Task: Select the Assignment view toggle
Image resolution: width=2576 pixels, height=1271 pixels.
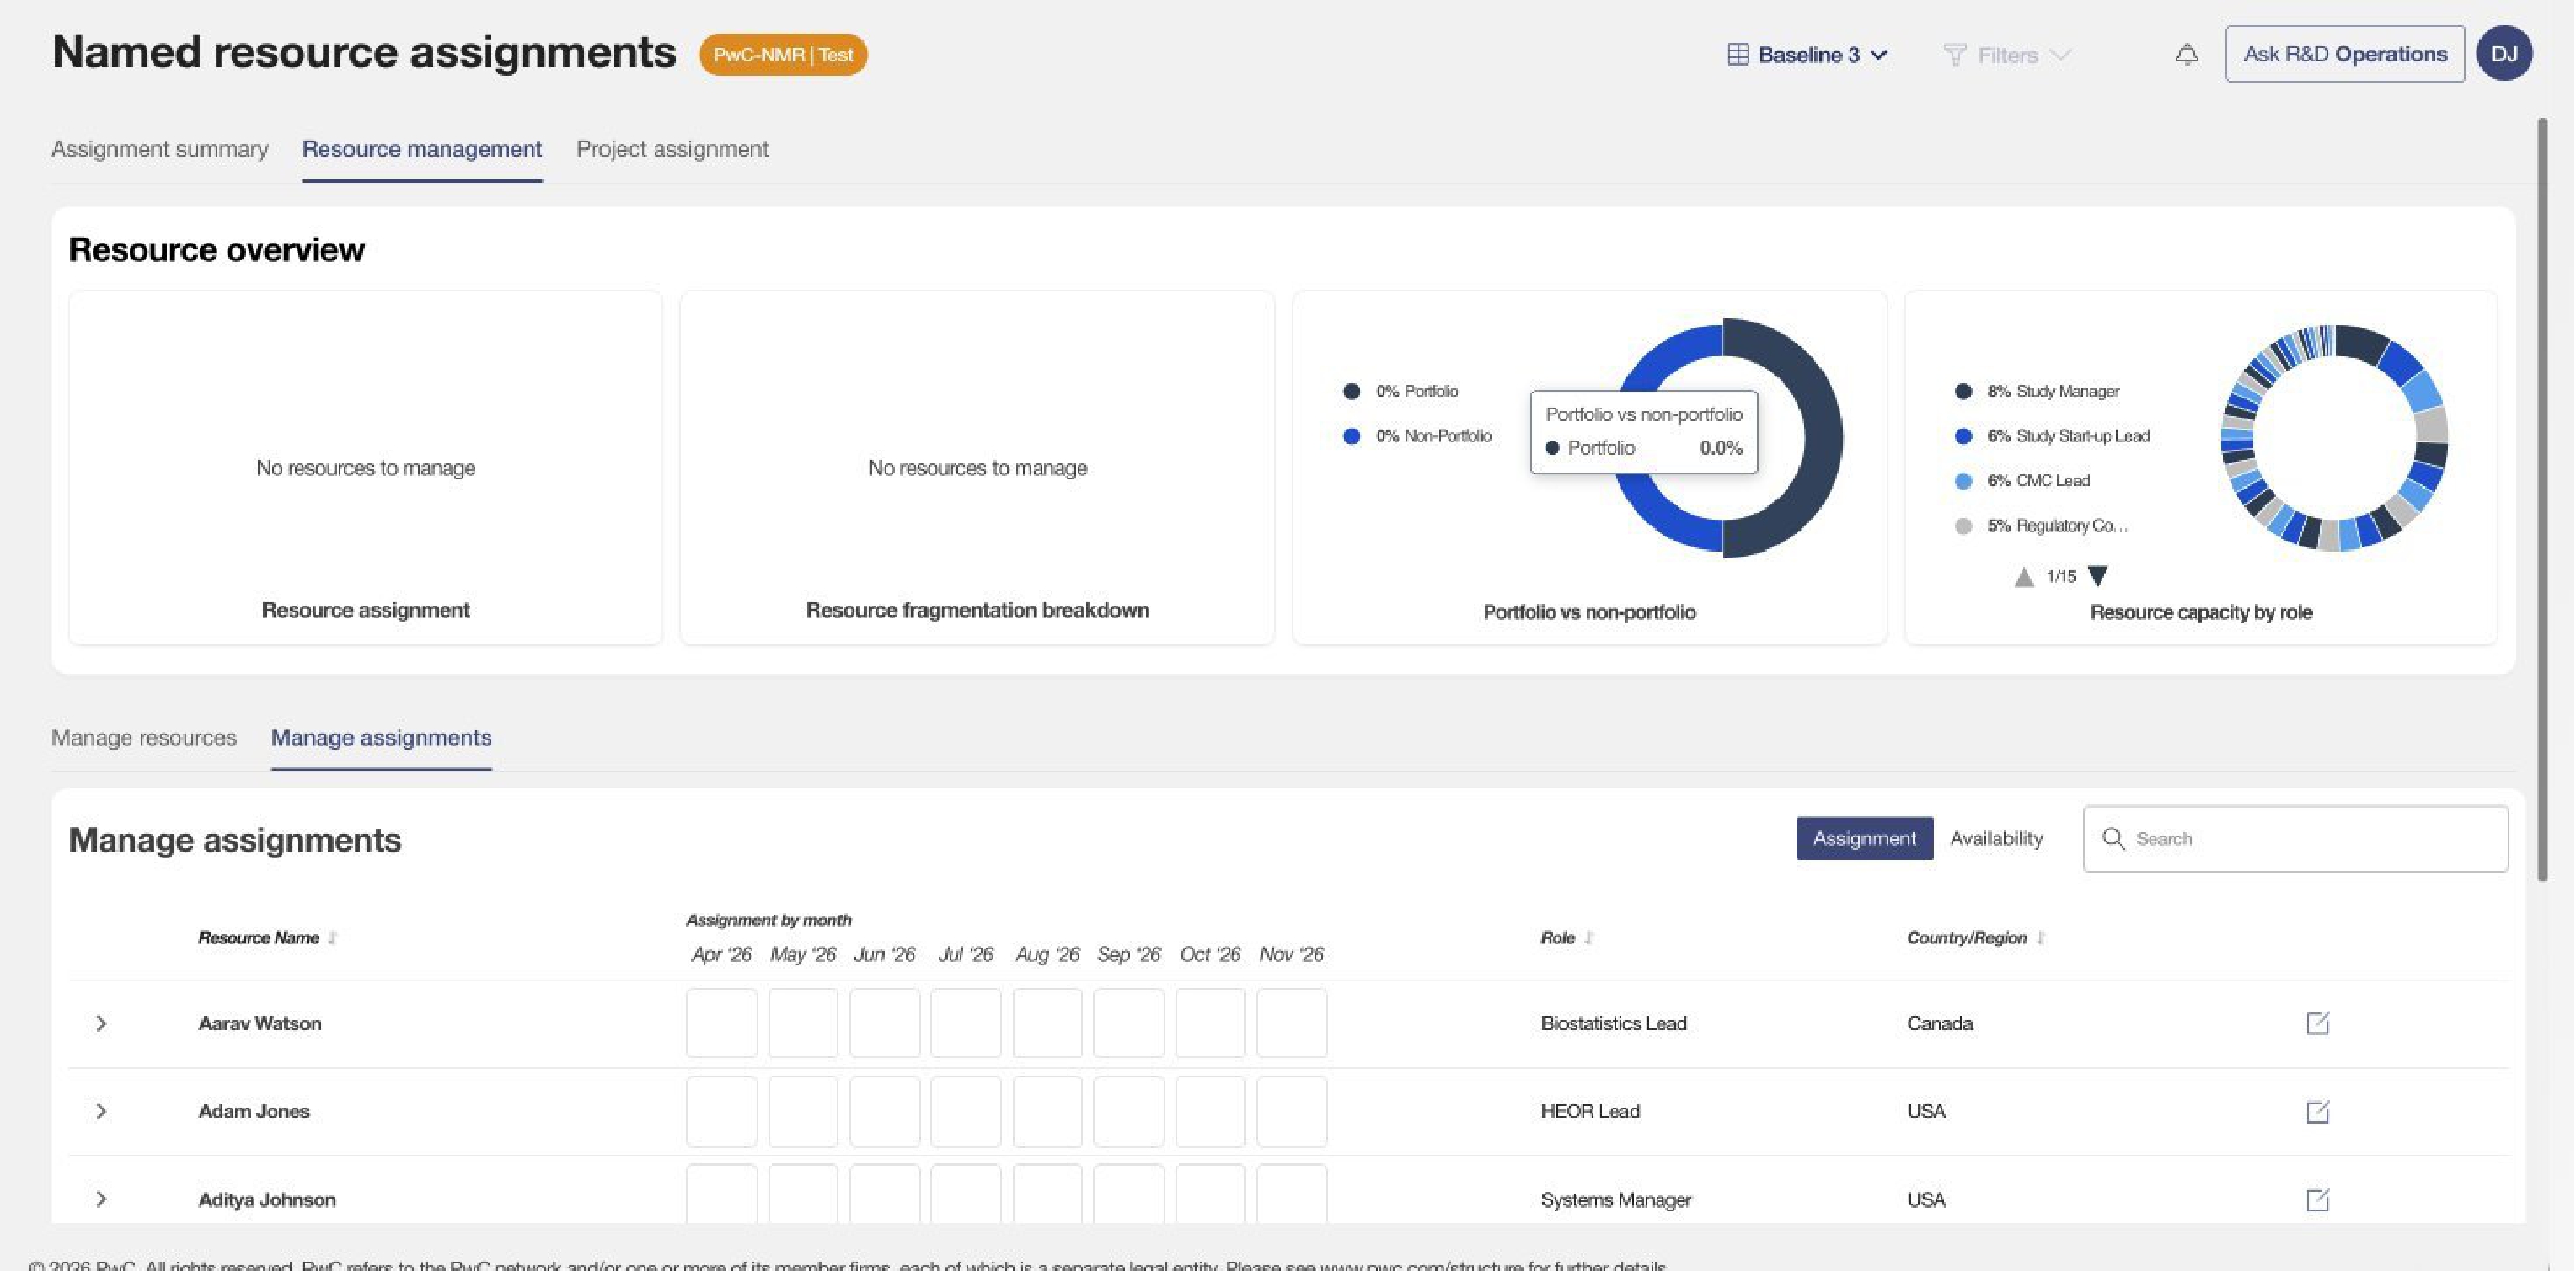Action: click(1864, 838)
